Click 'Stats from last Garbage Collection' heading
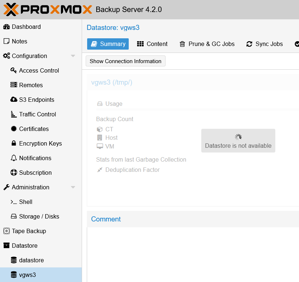 click(141, 159)
